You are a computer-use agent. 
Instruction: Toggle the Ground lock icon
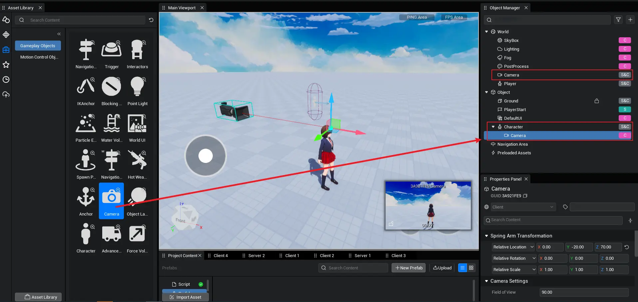pos(597,101)
